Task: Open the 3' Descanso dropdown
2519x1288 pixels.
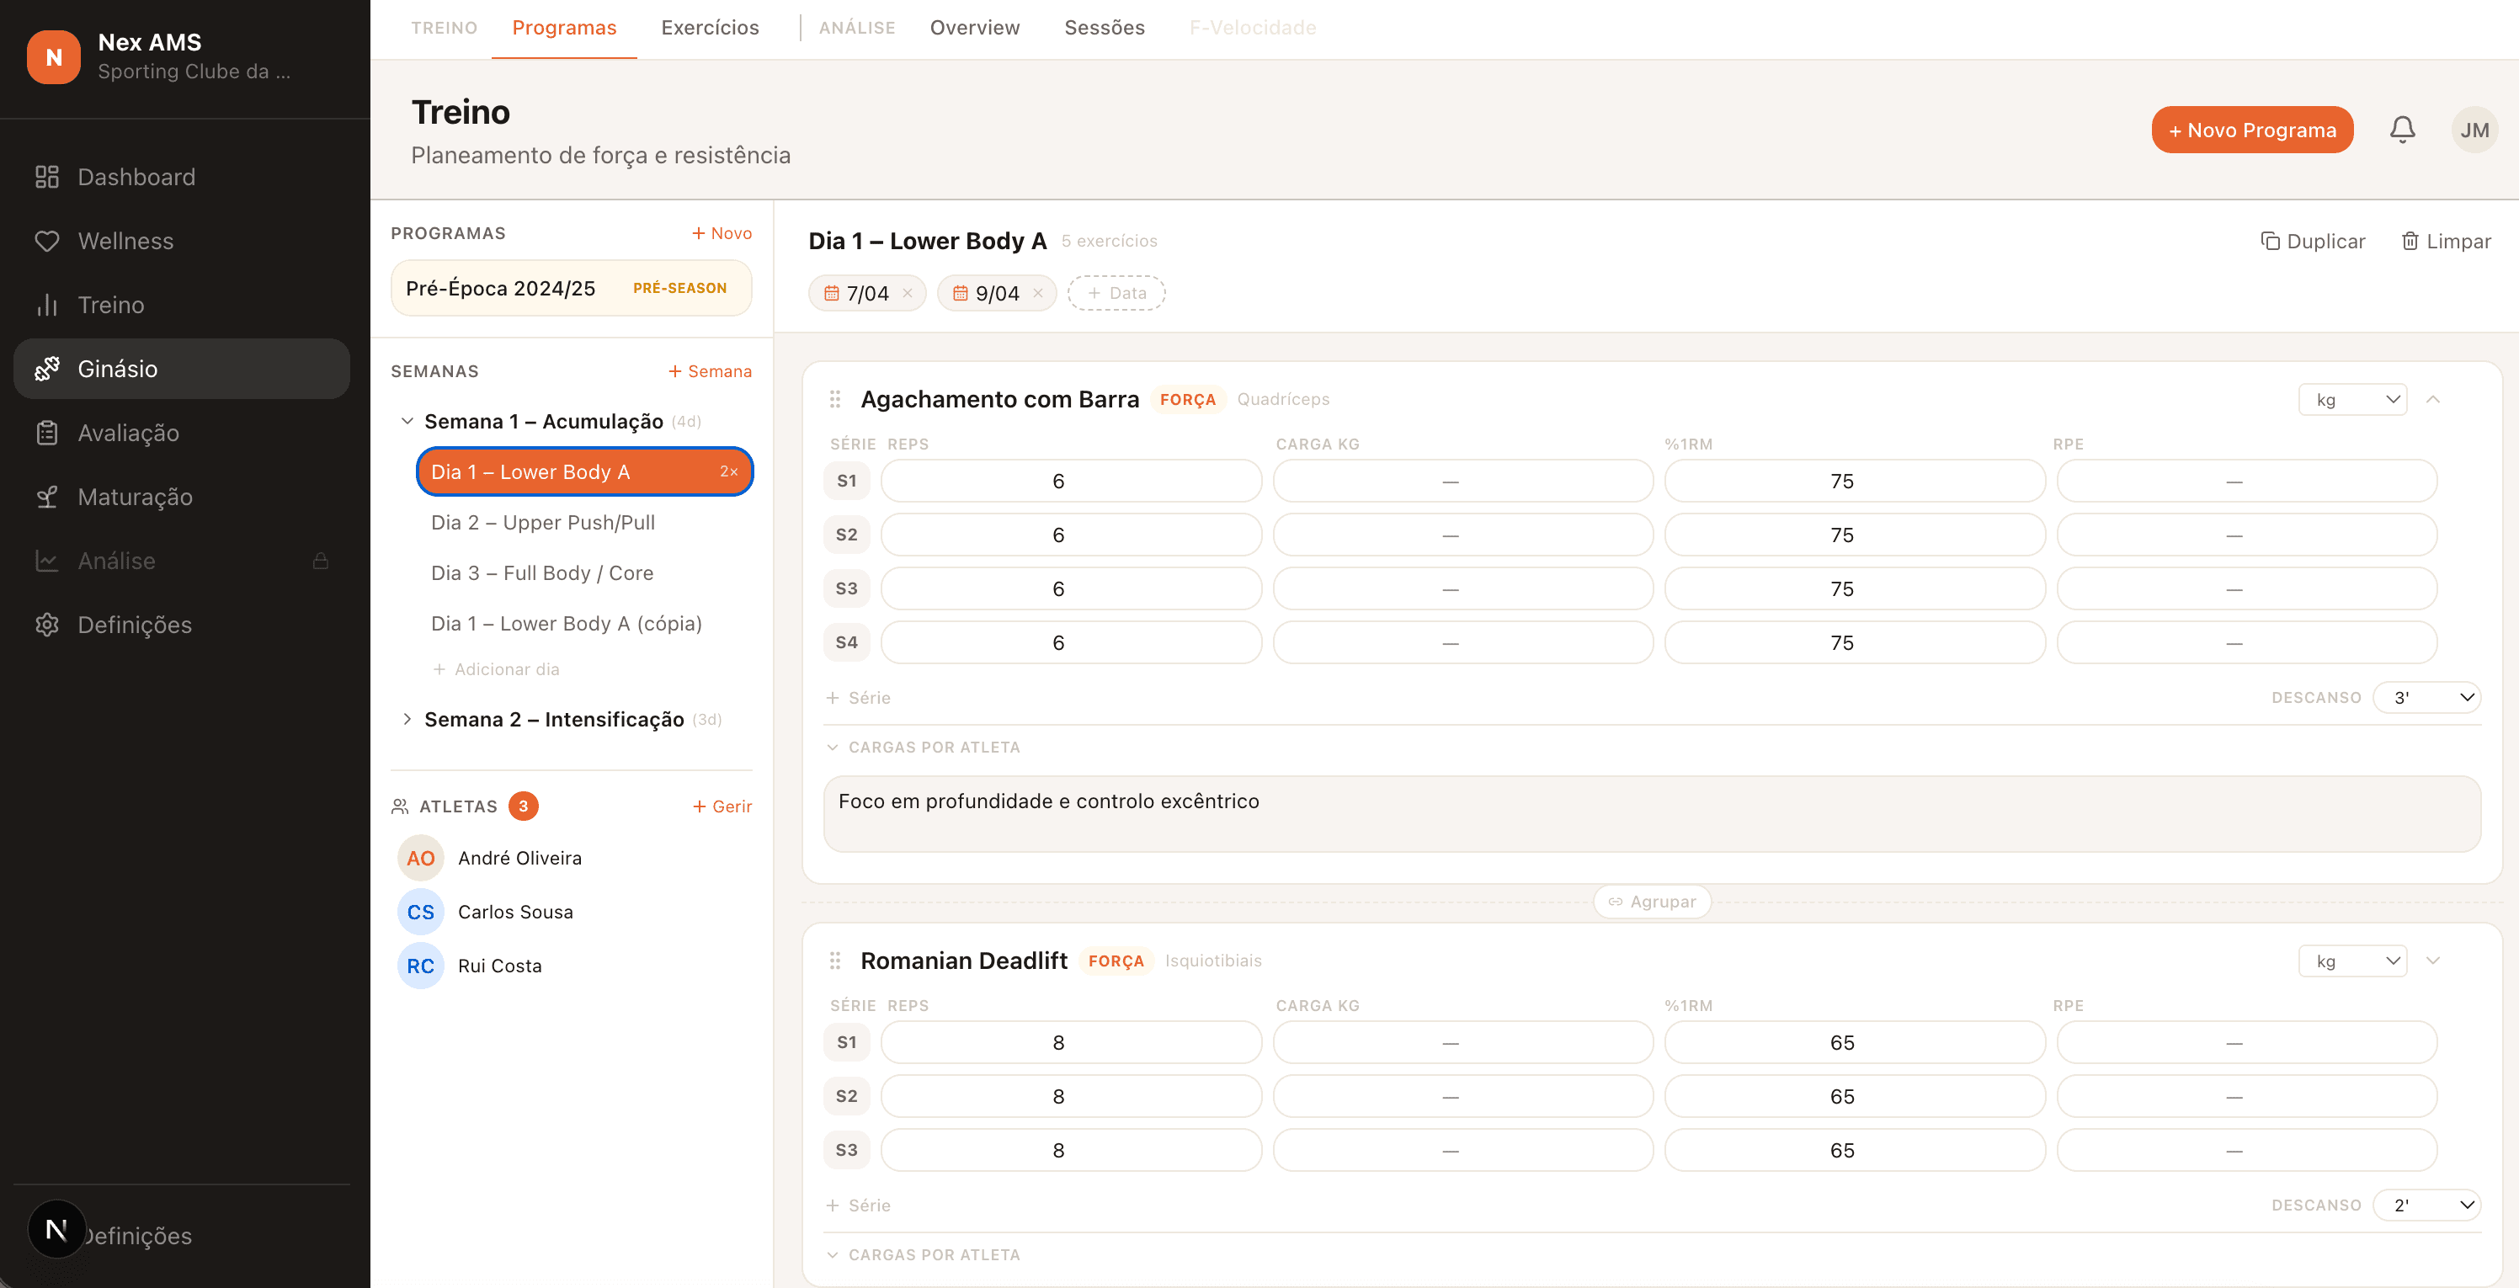Action: [x=2427, y=697]
